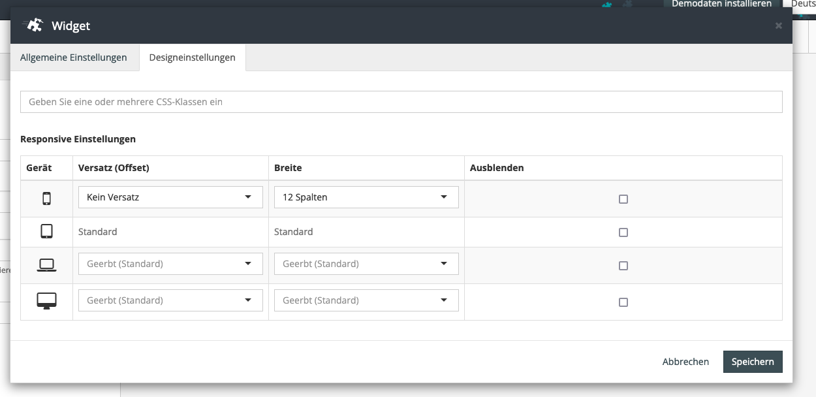This screenshot has width=816, height=397.
Task: Click 'Abbrechen' to cancel
Action: (685, 362)
